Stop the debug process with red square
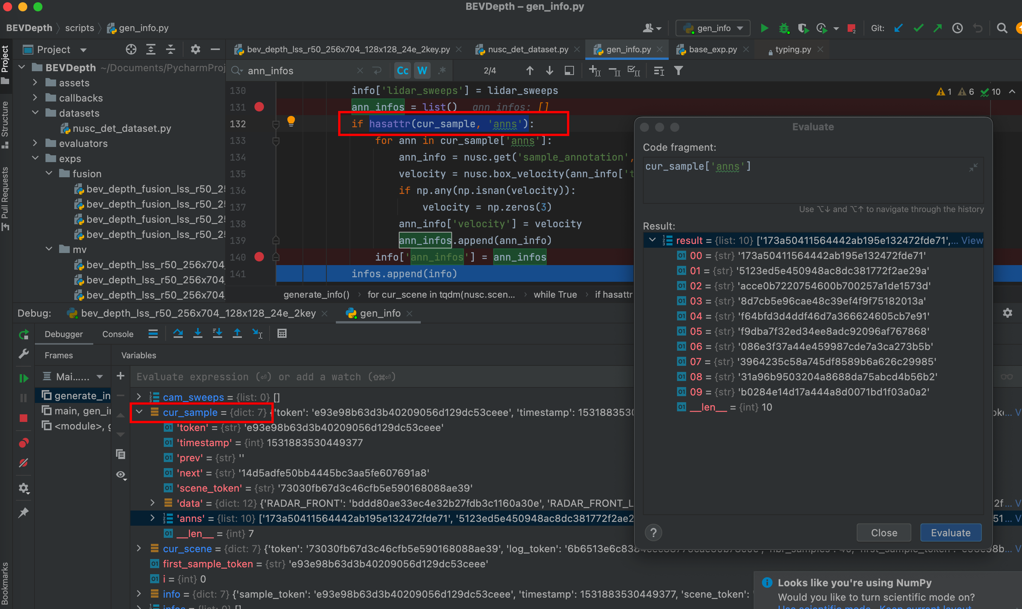1022x609 pixels. point(24,418)
